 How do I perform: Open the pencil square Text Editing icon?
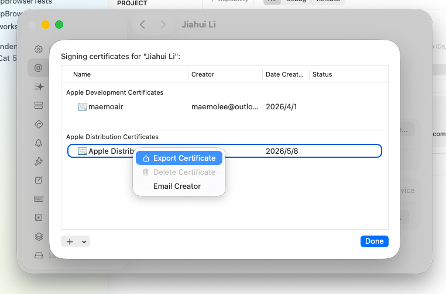39,180
